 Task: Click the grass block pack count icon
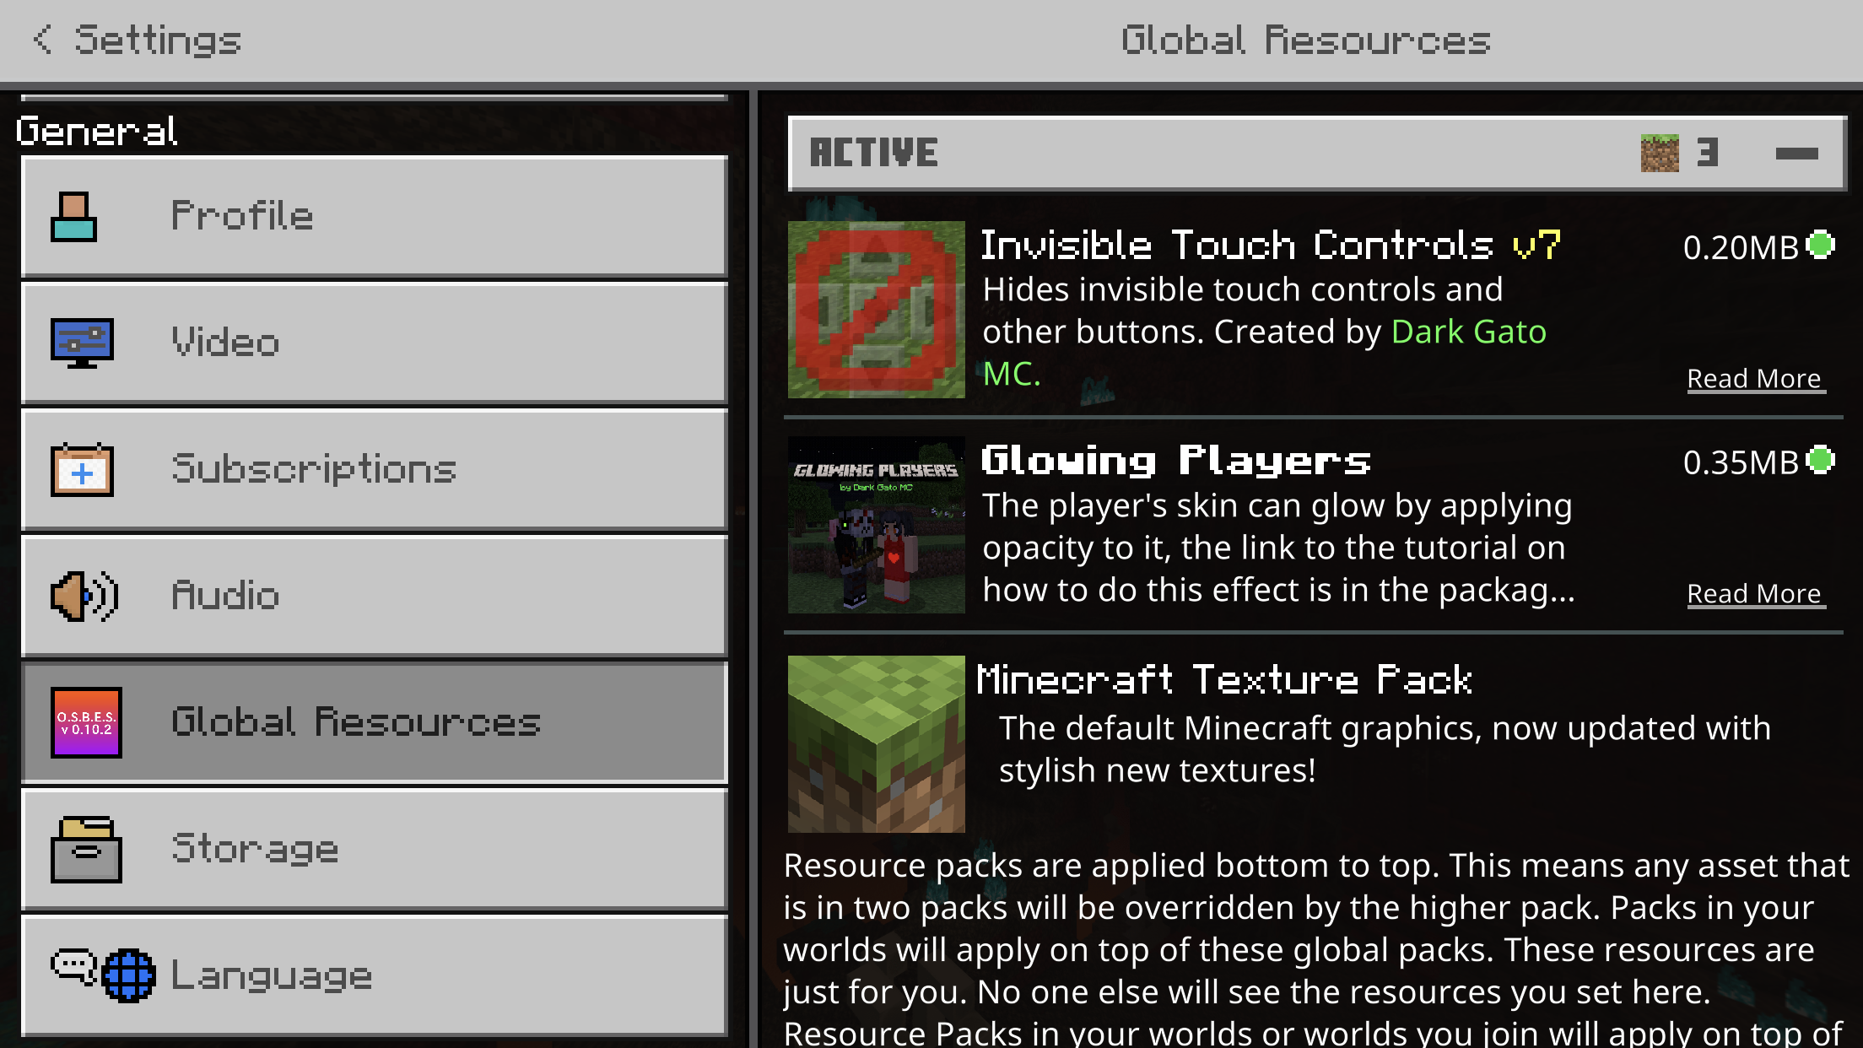(1659, 153)
